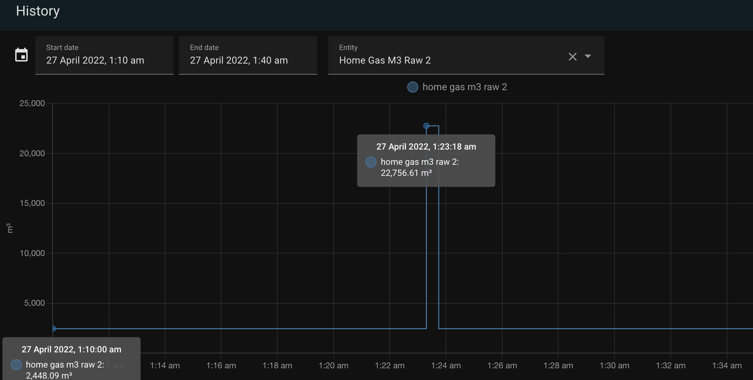Open the calendar date range picker
This screenshot has height=380, width=753.
point(21,55)
